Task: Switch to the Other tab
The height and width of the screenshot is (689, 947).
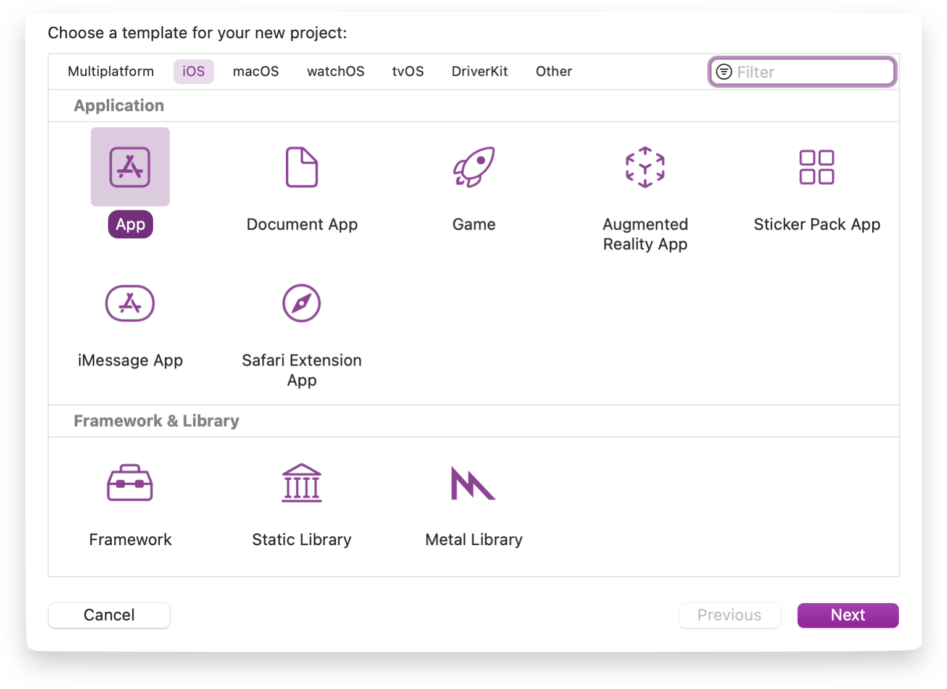Action: [554, 72]
